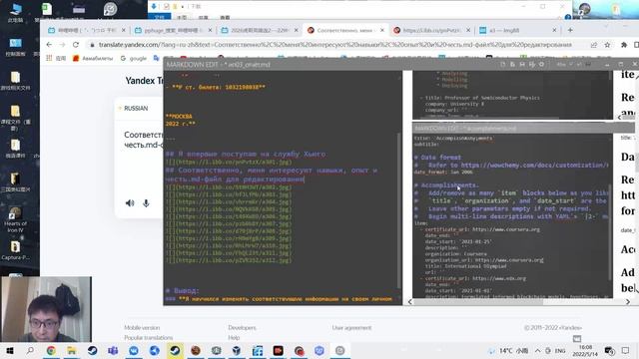Open the Mobile version footer link

[x=142, y=328]
